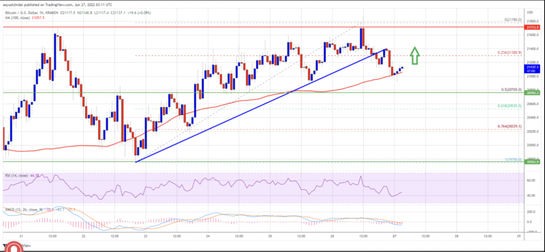Click the green upward arrow annotation
The height and width of the screenshot is (252, 545).
click(x=415, y=55)
